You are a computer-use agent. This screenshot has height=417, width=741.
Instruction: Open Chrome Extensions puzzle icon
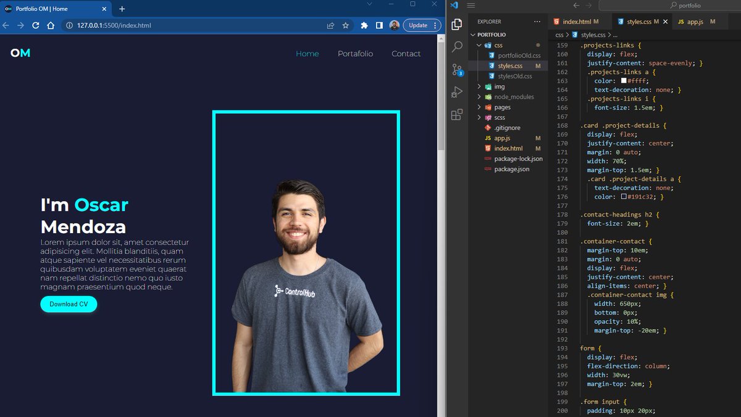pos(364,25)
